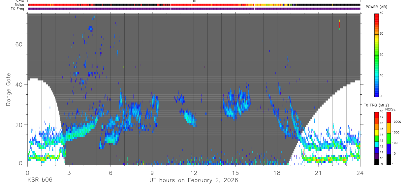
Task: Click the noise scale value 100
Action: 395,143
